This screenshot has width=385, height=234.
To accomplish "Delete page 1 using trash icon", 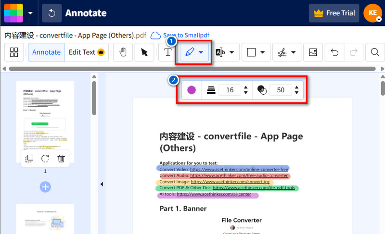I will coord(61,159).
